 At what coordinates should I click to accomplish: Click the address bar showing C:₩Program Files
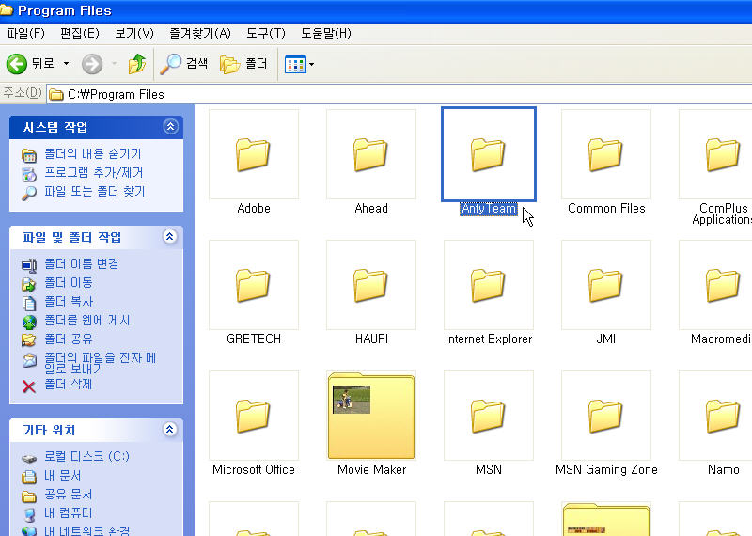(398, 95)
